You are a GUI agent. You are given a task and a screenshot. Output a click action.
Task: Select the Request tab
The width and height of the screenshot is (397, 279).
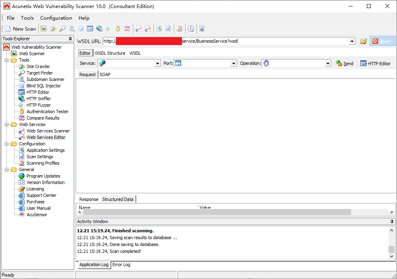coord(87,74)
